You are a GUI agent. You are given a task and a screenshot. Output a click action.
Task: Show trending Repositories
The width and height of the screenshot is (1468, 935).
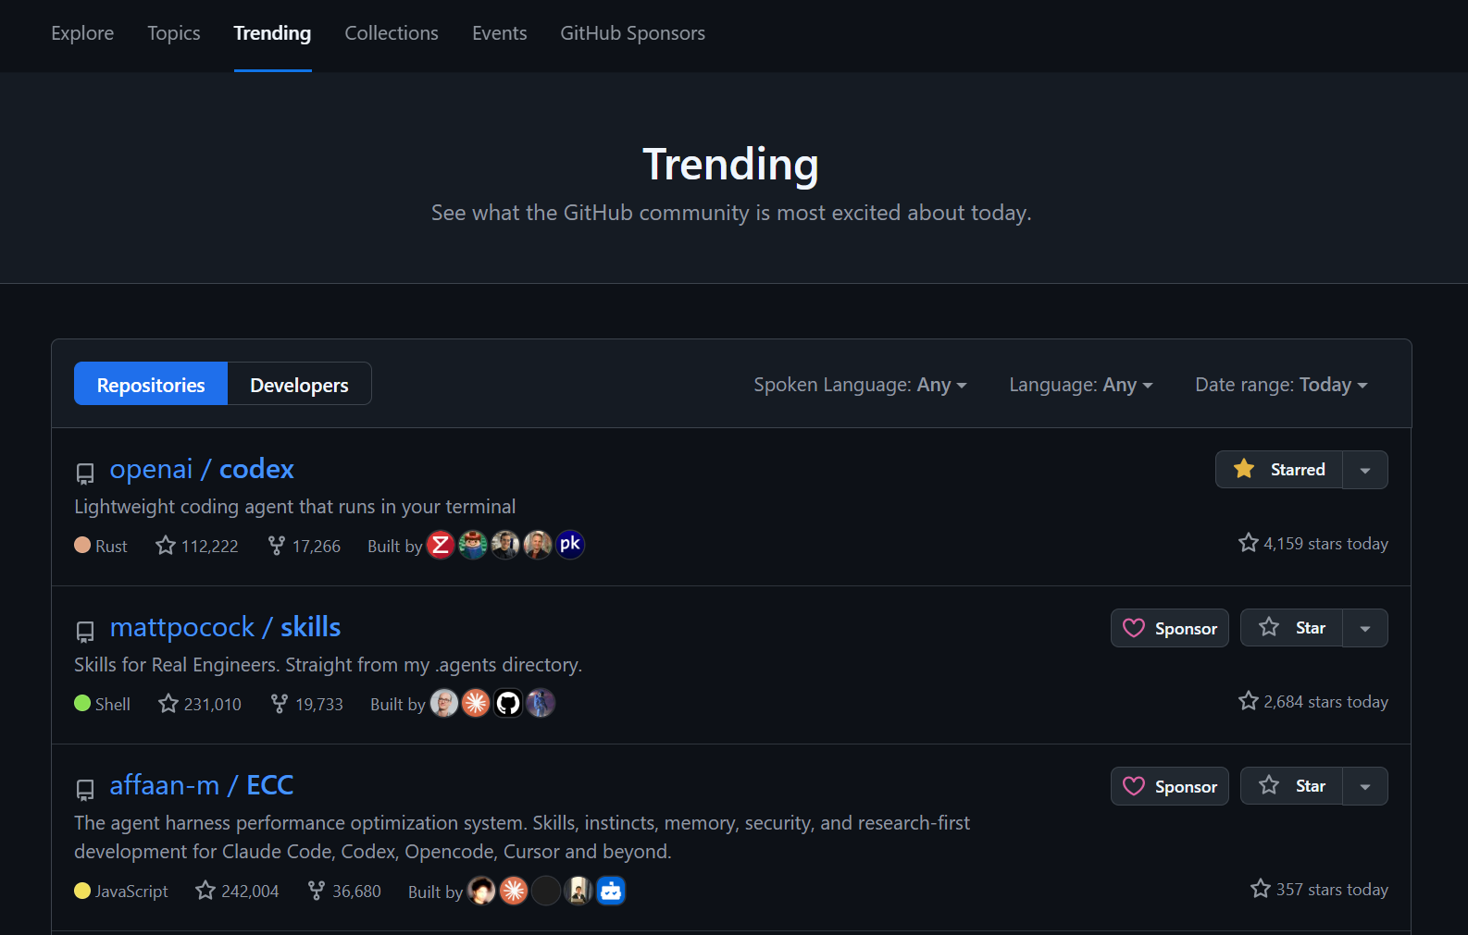(151, 384)
